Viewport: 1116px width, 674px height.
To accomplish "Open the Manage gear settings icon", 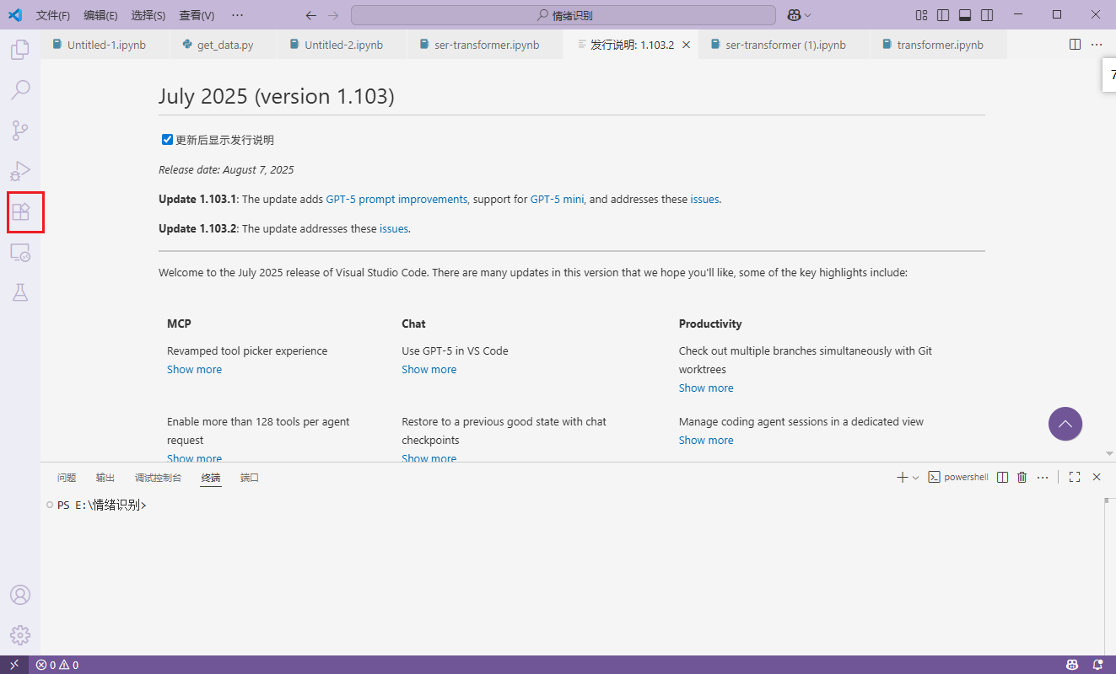I will pos(20,635).
